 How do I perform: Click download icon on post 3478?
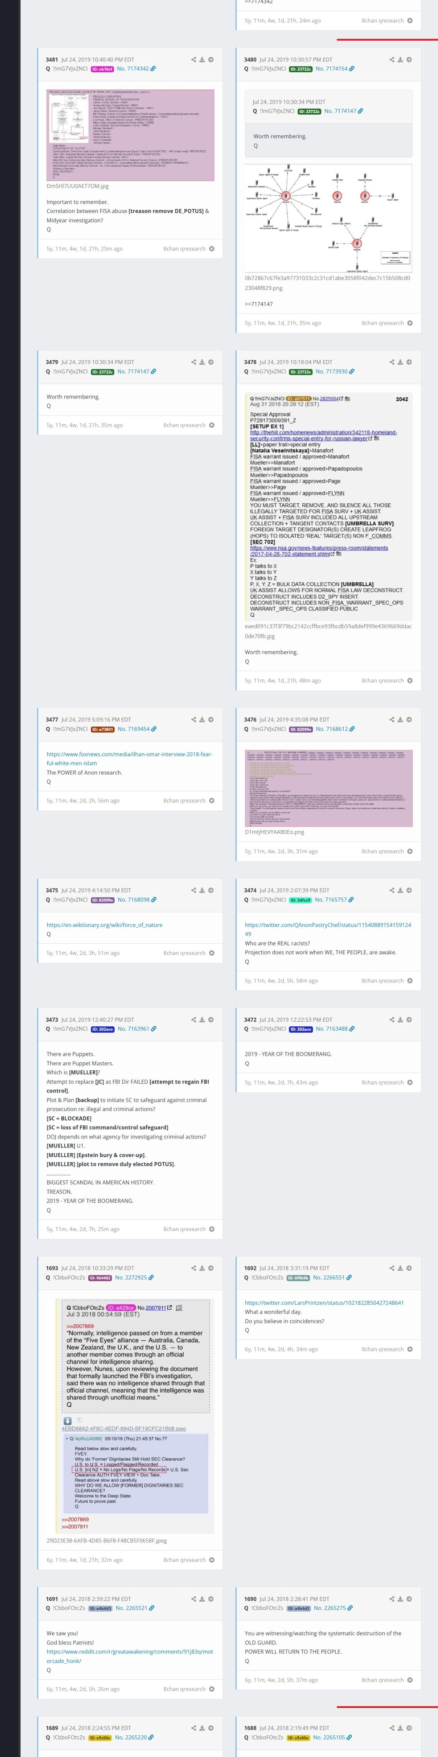point(401,362)
